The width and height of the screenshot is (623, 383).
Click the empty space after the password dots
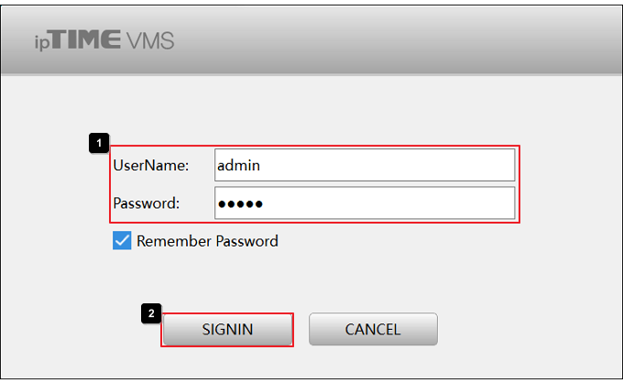388,203
